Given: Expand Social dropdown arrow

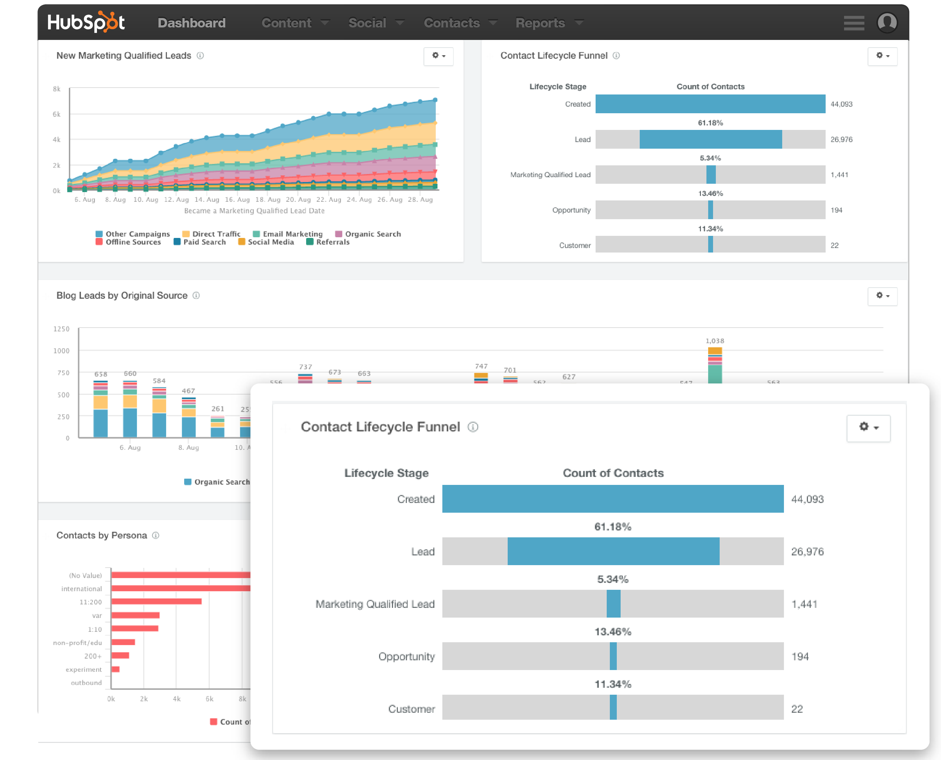Looking at the screenshot, I should [x=400, y=22].
